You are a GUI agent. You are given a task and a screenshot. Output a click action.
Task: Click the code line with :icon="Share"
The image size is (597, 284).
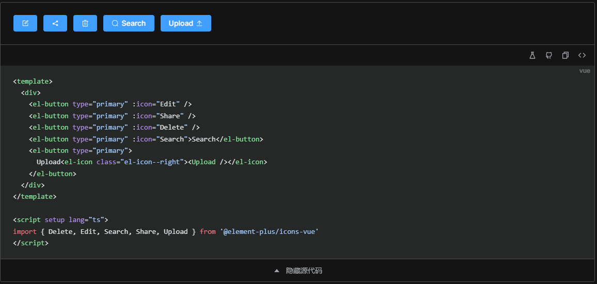(112, 116)
